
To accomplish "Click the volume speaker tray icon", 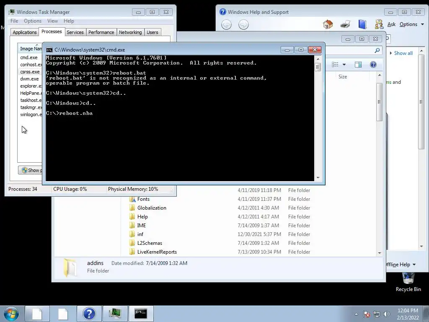I will point(386,314).
